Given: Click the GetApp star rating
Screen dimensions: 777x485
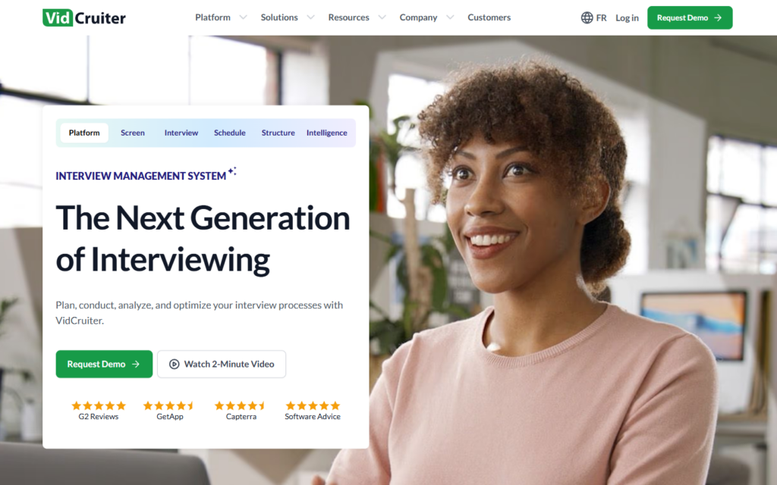Looking at the screenshot, I should pyautogui.click(x=169, y=406).
